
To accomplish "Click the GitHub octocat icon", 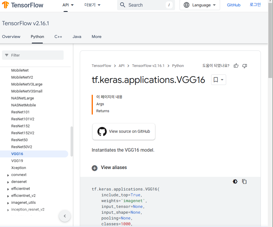I will [102, 131].
